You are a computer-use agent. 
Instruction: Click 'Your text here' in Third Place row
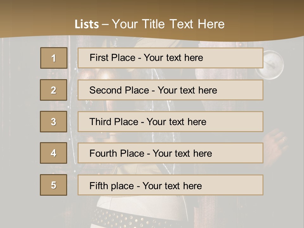[x=176, y=122]
